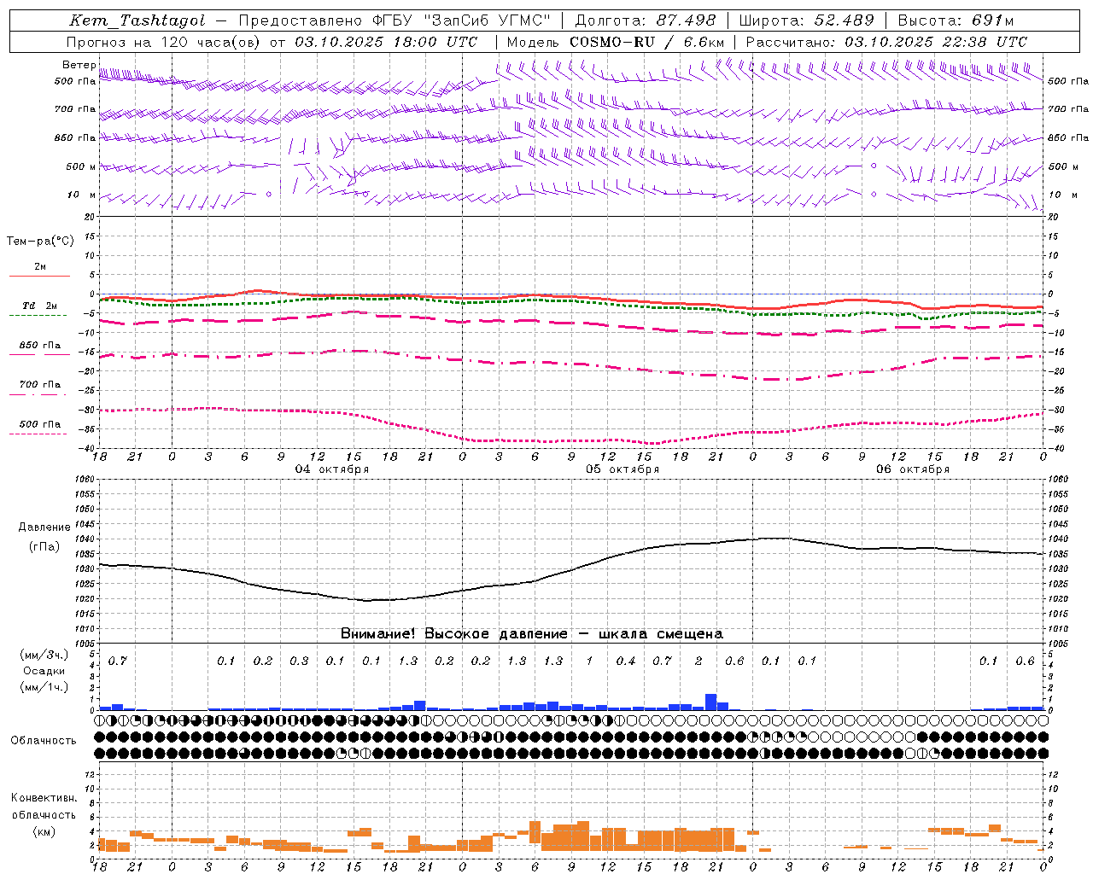Click the Высота: 691м header field

956,20
